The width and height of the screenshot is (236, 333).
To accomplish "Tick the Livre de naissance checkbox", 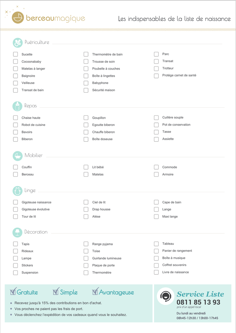I will [x=156, y=272].
